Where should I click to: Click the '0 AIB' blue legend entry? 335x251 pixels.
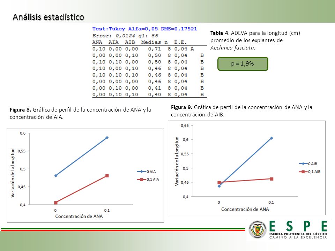tap(308, 164)
